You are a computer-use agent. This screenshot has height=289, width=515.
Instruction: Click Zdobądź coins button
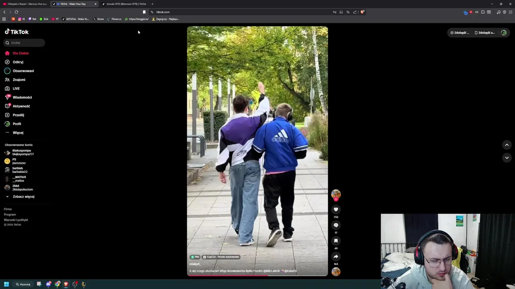tap(460, 33)
